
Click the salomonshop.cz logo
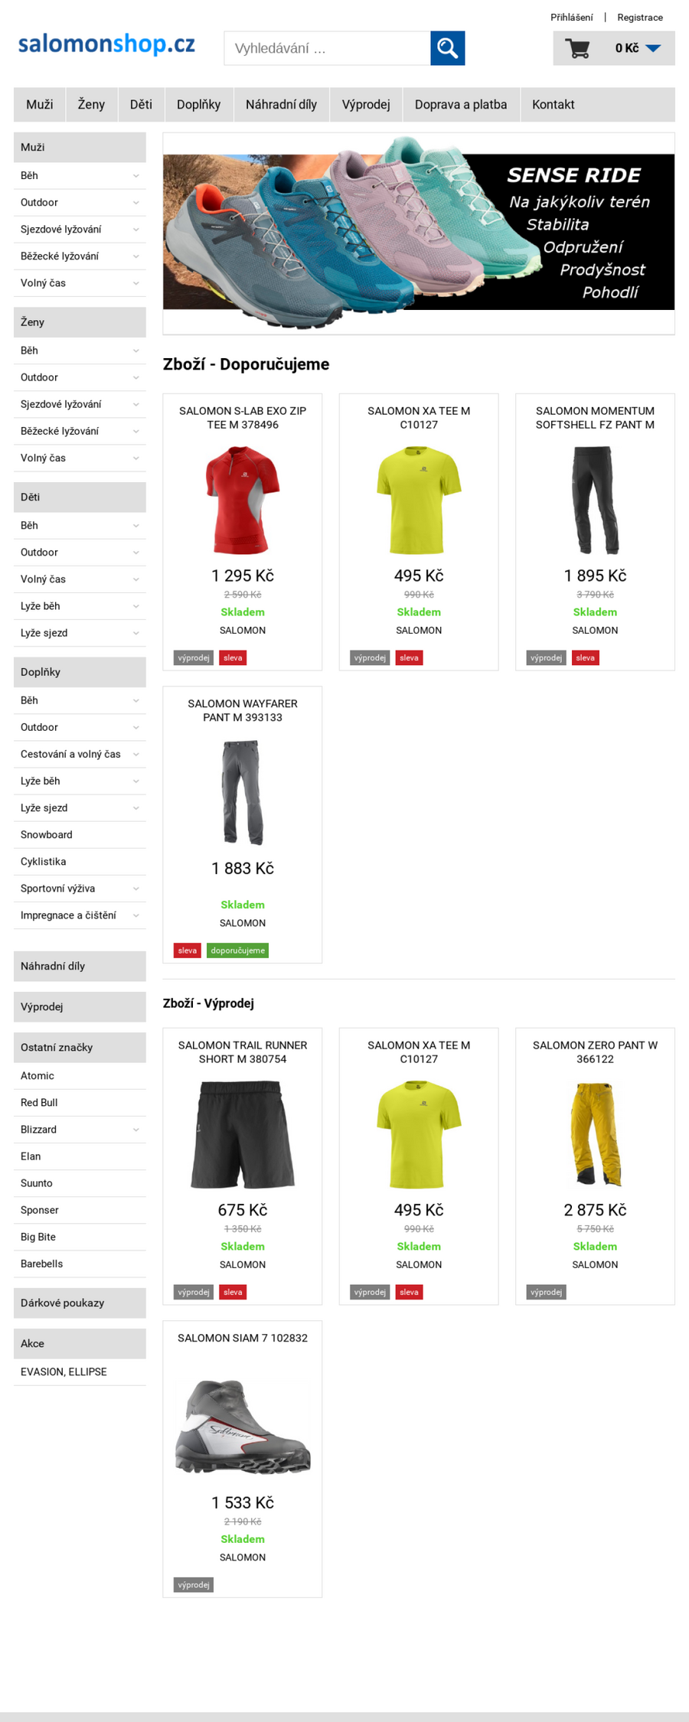click(106, 44)
